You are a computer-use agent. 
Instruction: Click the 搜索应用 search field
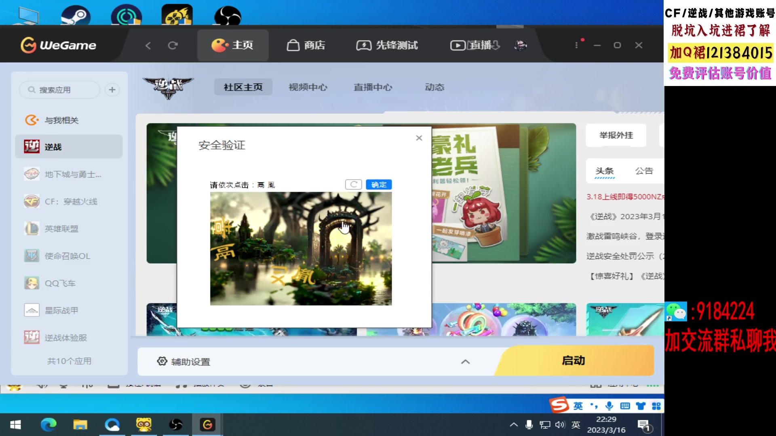(60, 90)
